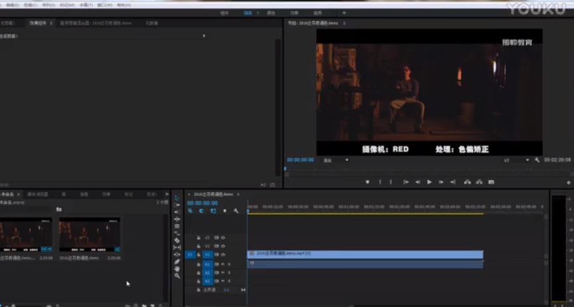
Task: Select the Slip tool
Action: coord(177,247)
